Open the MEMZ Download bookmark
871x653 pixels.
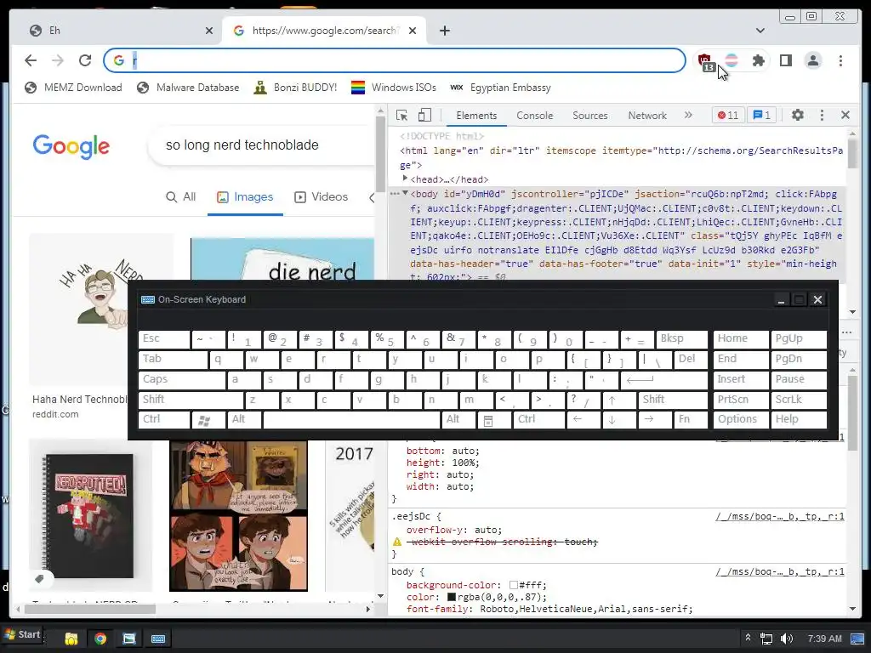pos(73,88)
